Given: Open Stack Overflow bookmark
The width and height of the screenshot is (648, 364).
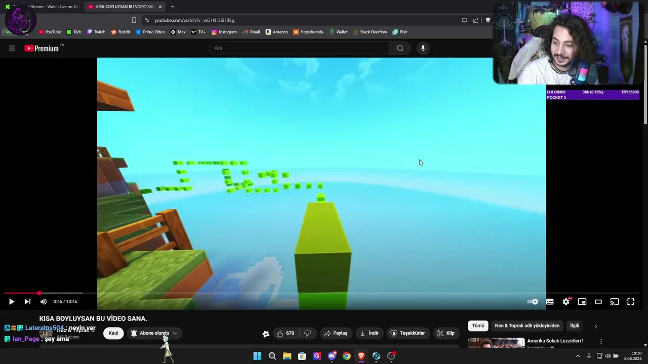Looking at the screenshot, I should coord(370,32).
